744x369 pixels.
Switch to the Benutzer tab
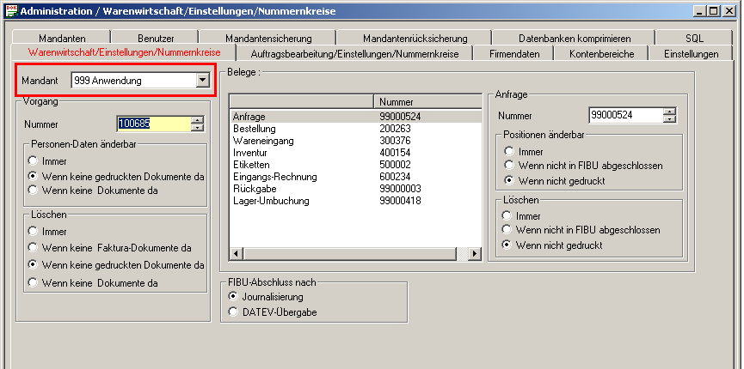click(156, 39)
